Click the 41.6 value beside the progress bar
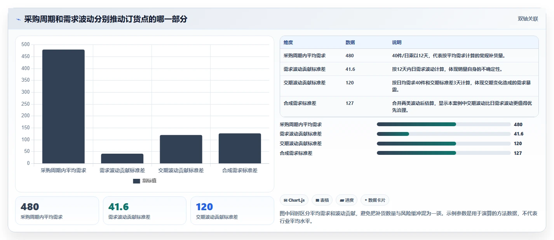The image size is (554, 240). pyautogui.click(x=519, y=134)
